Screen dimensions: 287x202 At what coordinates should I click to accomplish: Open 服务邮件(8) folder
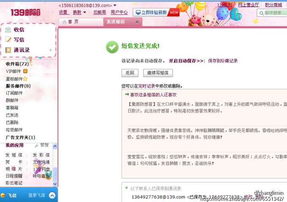click(x=18, y=86)
